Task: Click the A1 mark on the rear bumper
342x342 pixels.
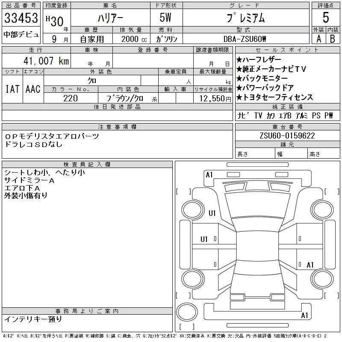Action: [x=304, y=315]
